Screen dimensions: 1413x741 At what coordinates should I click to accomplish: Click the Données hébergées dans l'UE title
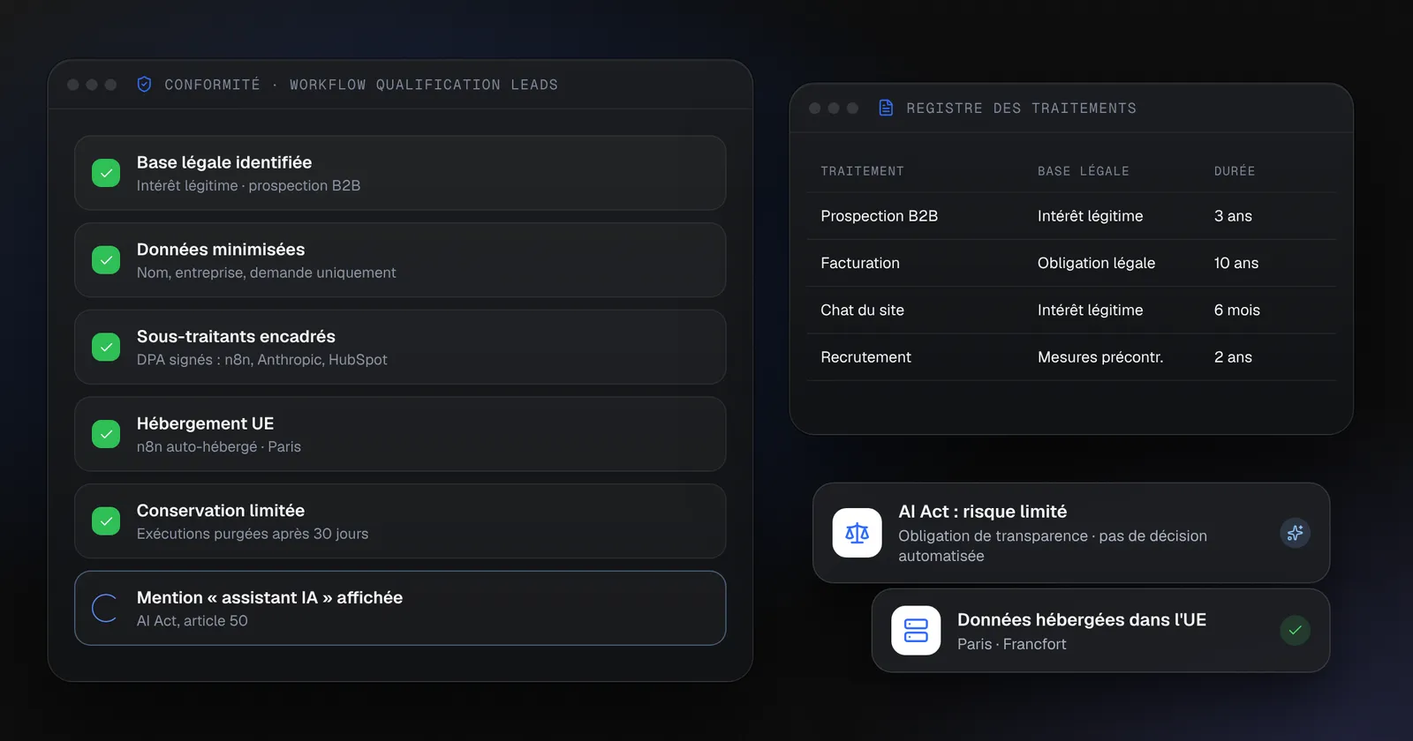coord(1082,620)
